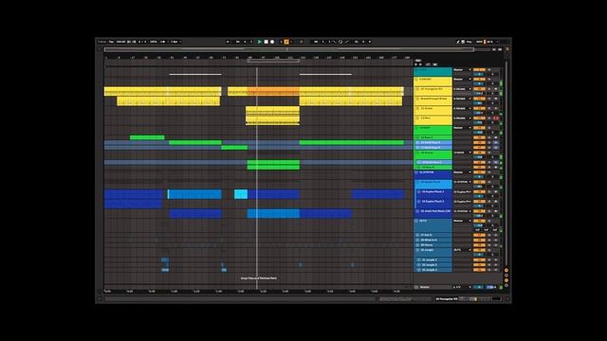
Task: Toggle the lowest orange section button above the Master meter
Action: tap(506, 280)
